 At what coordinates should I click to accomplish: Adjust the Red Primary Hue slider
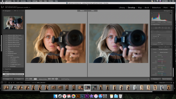click(x=162, y=61)
